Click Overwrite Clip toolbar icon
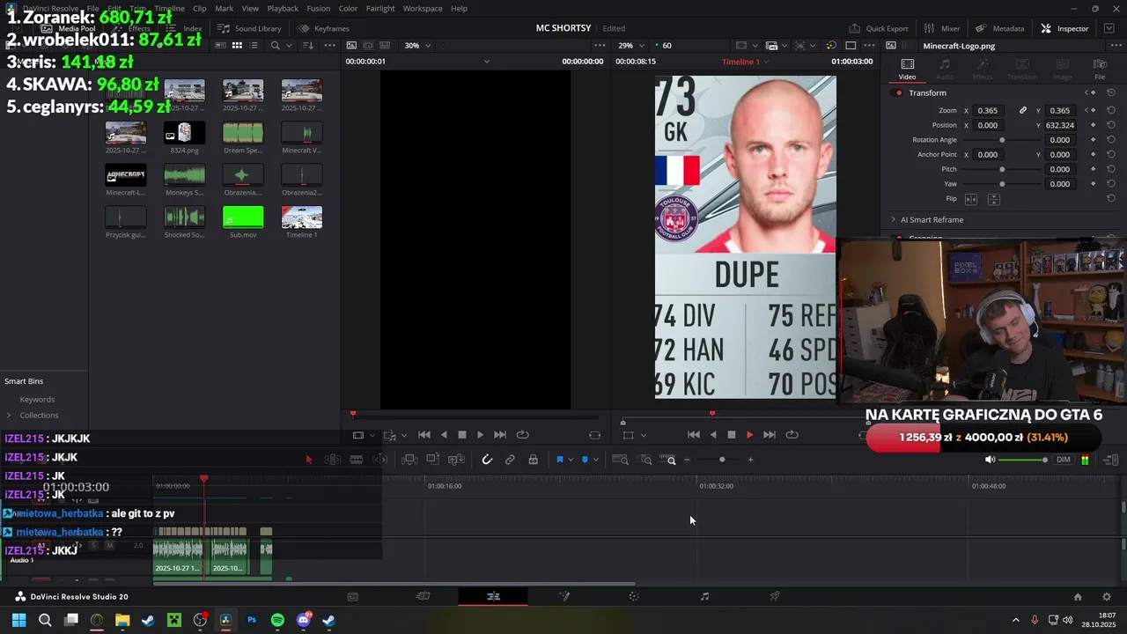The image size is (1127, 634). point(432,460)
